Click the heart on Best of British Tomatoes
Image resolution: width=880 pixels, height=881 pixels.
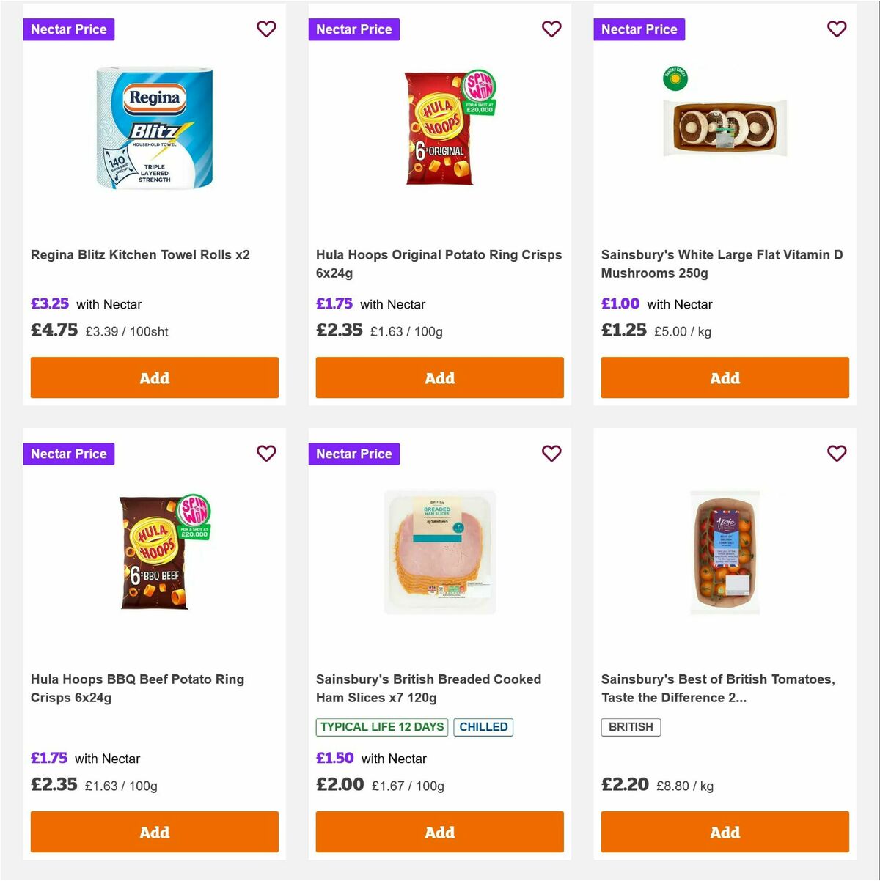[x=837, y=454]
